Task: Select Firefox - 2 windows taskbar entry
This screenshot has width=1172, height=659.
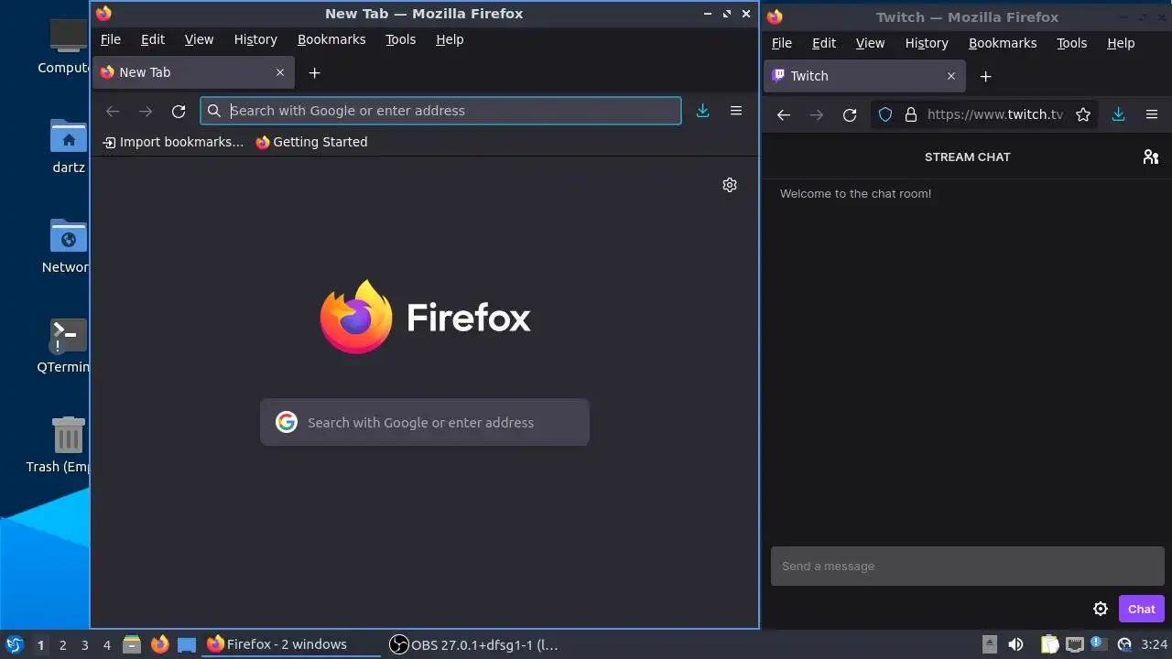Action: (290, 644)
